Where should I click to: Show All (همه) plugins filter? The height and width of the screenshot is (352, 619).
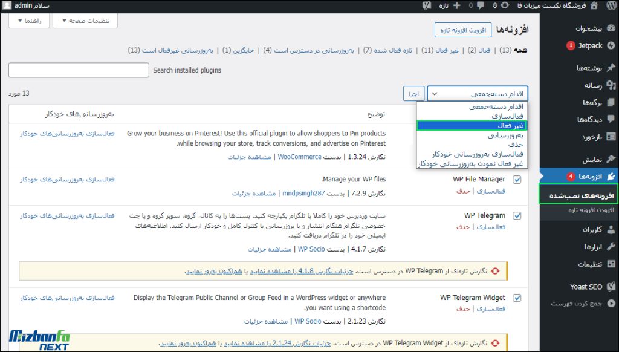(520, 50)
